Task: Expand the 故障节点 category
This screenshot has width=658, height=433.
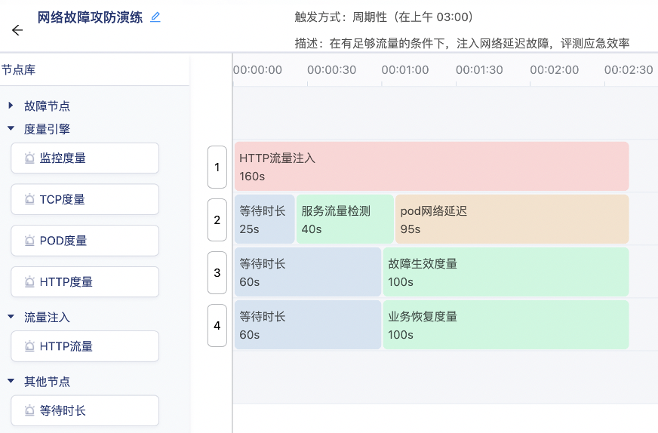Action: [x=11, y=106]
